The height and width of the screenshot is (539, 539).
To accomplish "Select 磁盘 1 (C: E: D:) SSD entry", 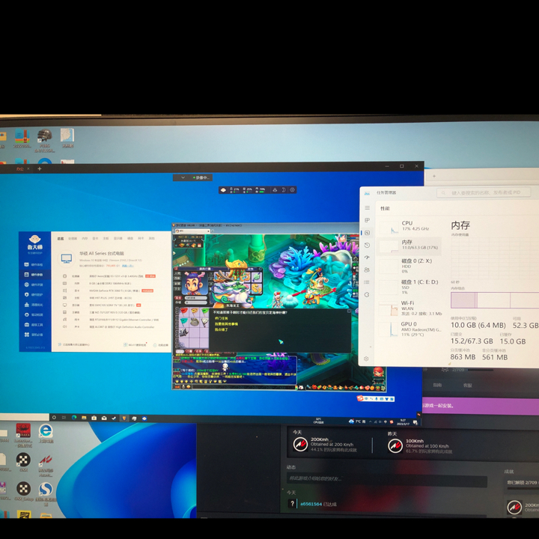I will click(409, 287).
